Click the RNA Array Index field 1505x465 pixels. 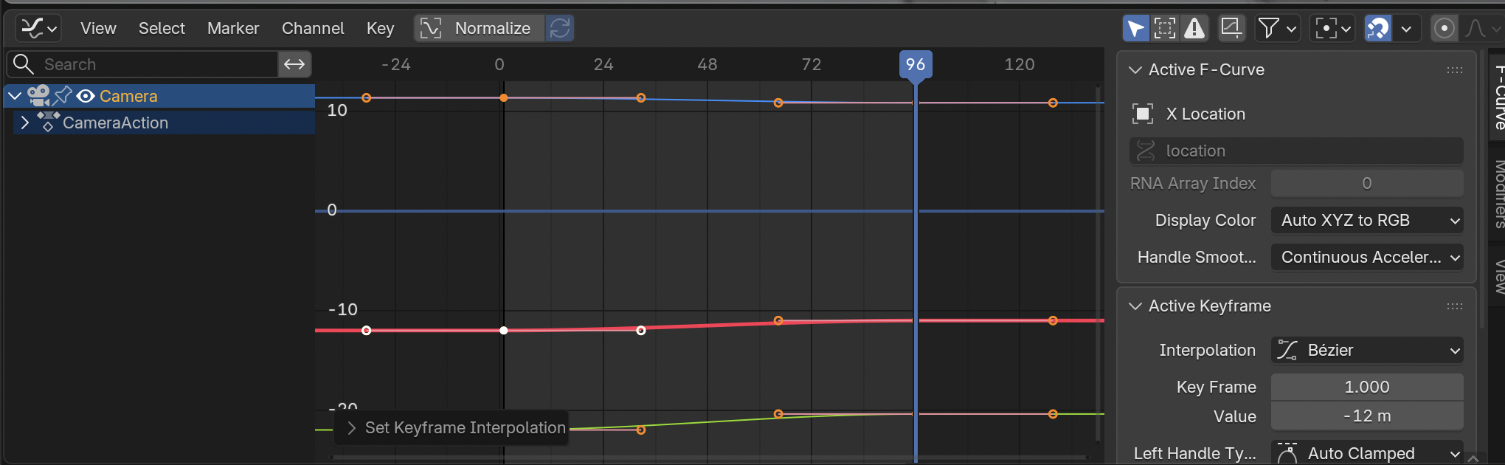coord(1367,183)
